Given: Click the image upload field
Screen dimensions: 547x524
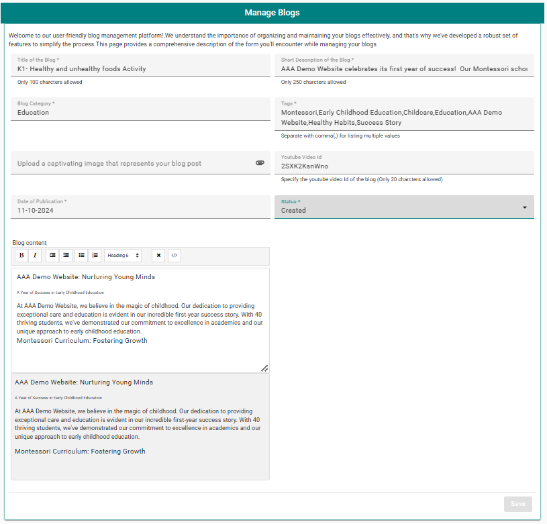Looking at the screenshot, I should click(140, 162).
